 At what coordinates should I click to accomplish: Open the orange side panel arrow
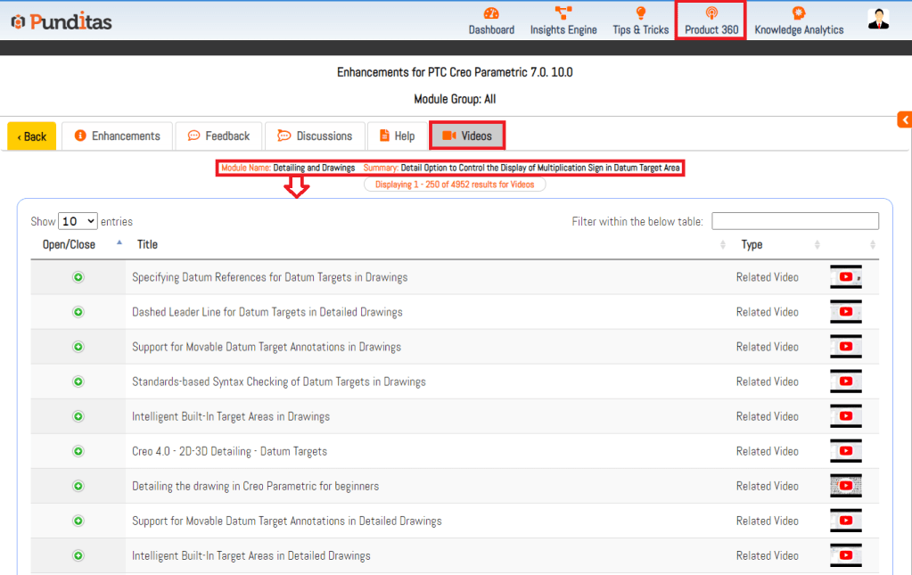pos(904,120)
